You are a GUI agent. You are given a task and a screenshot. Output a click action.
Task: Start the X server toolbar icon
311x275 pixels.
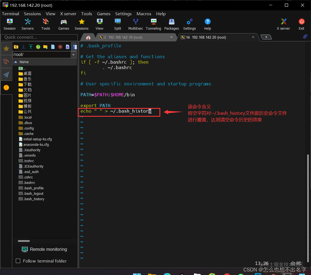tap(283, 24)
